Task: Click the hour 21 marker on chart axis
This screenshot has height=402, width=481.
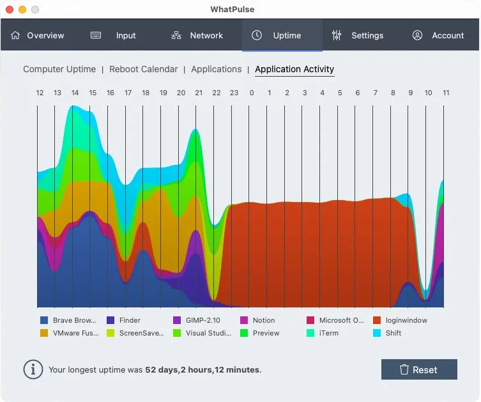Action: tap(199, 93)
